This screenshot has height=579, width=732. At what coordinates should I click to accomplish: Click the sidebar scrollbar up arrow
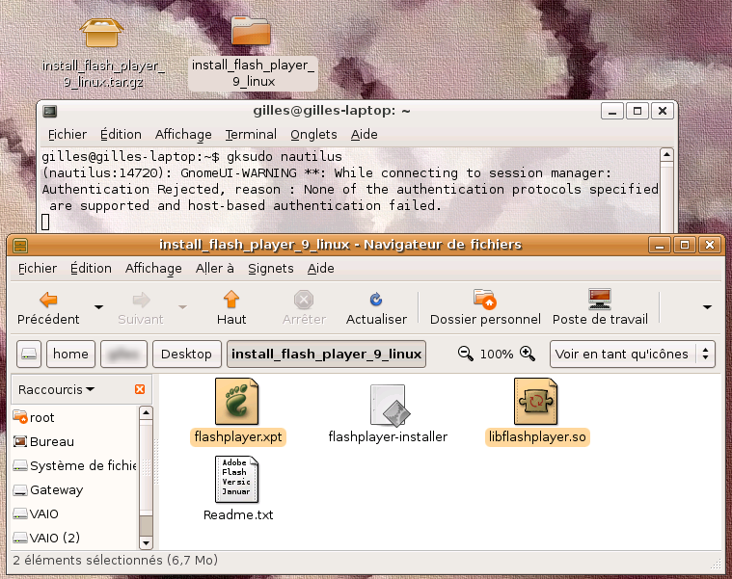click(x=146, y=413)
